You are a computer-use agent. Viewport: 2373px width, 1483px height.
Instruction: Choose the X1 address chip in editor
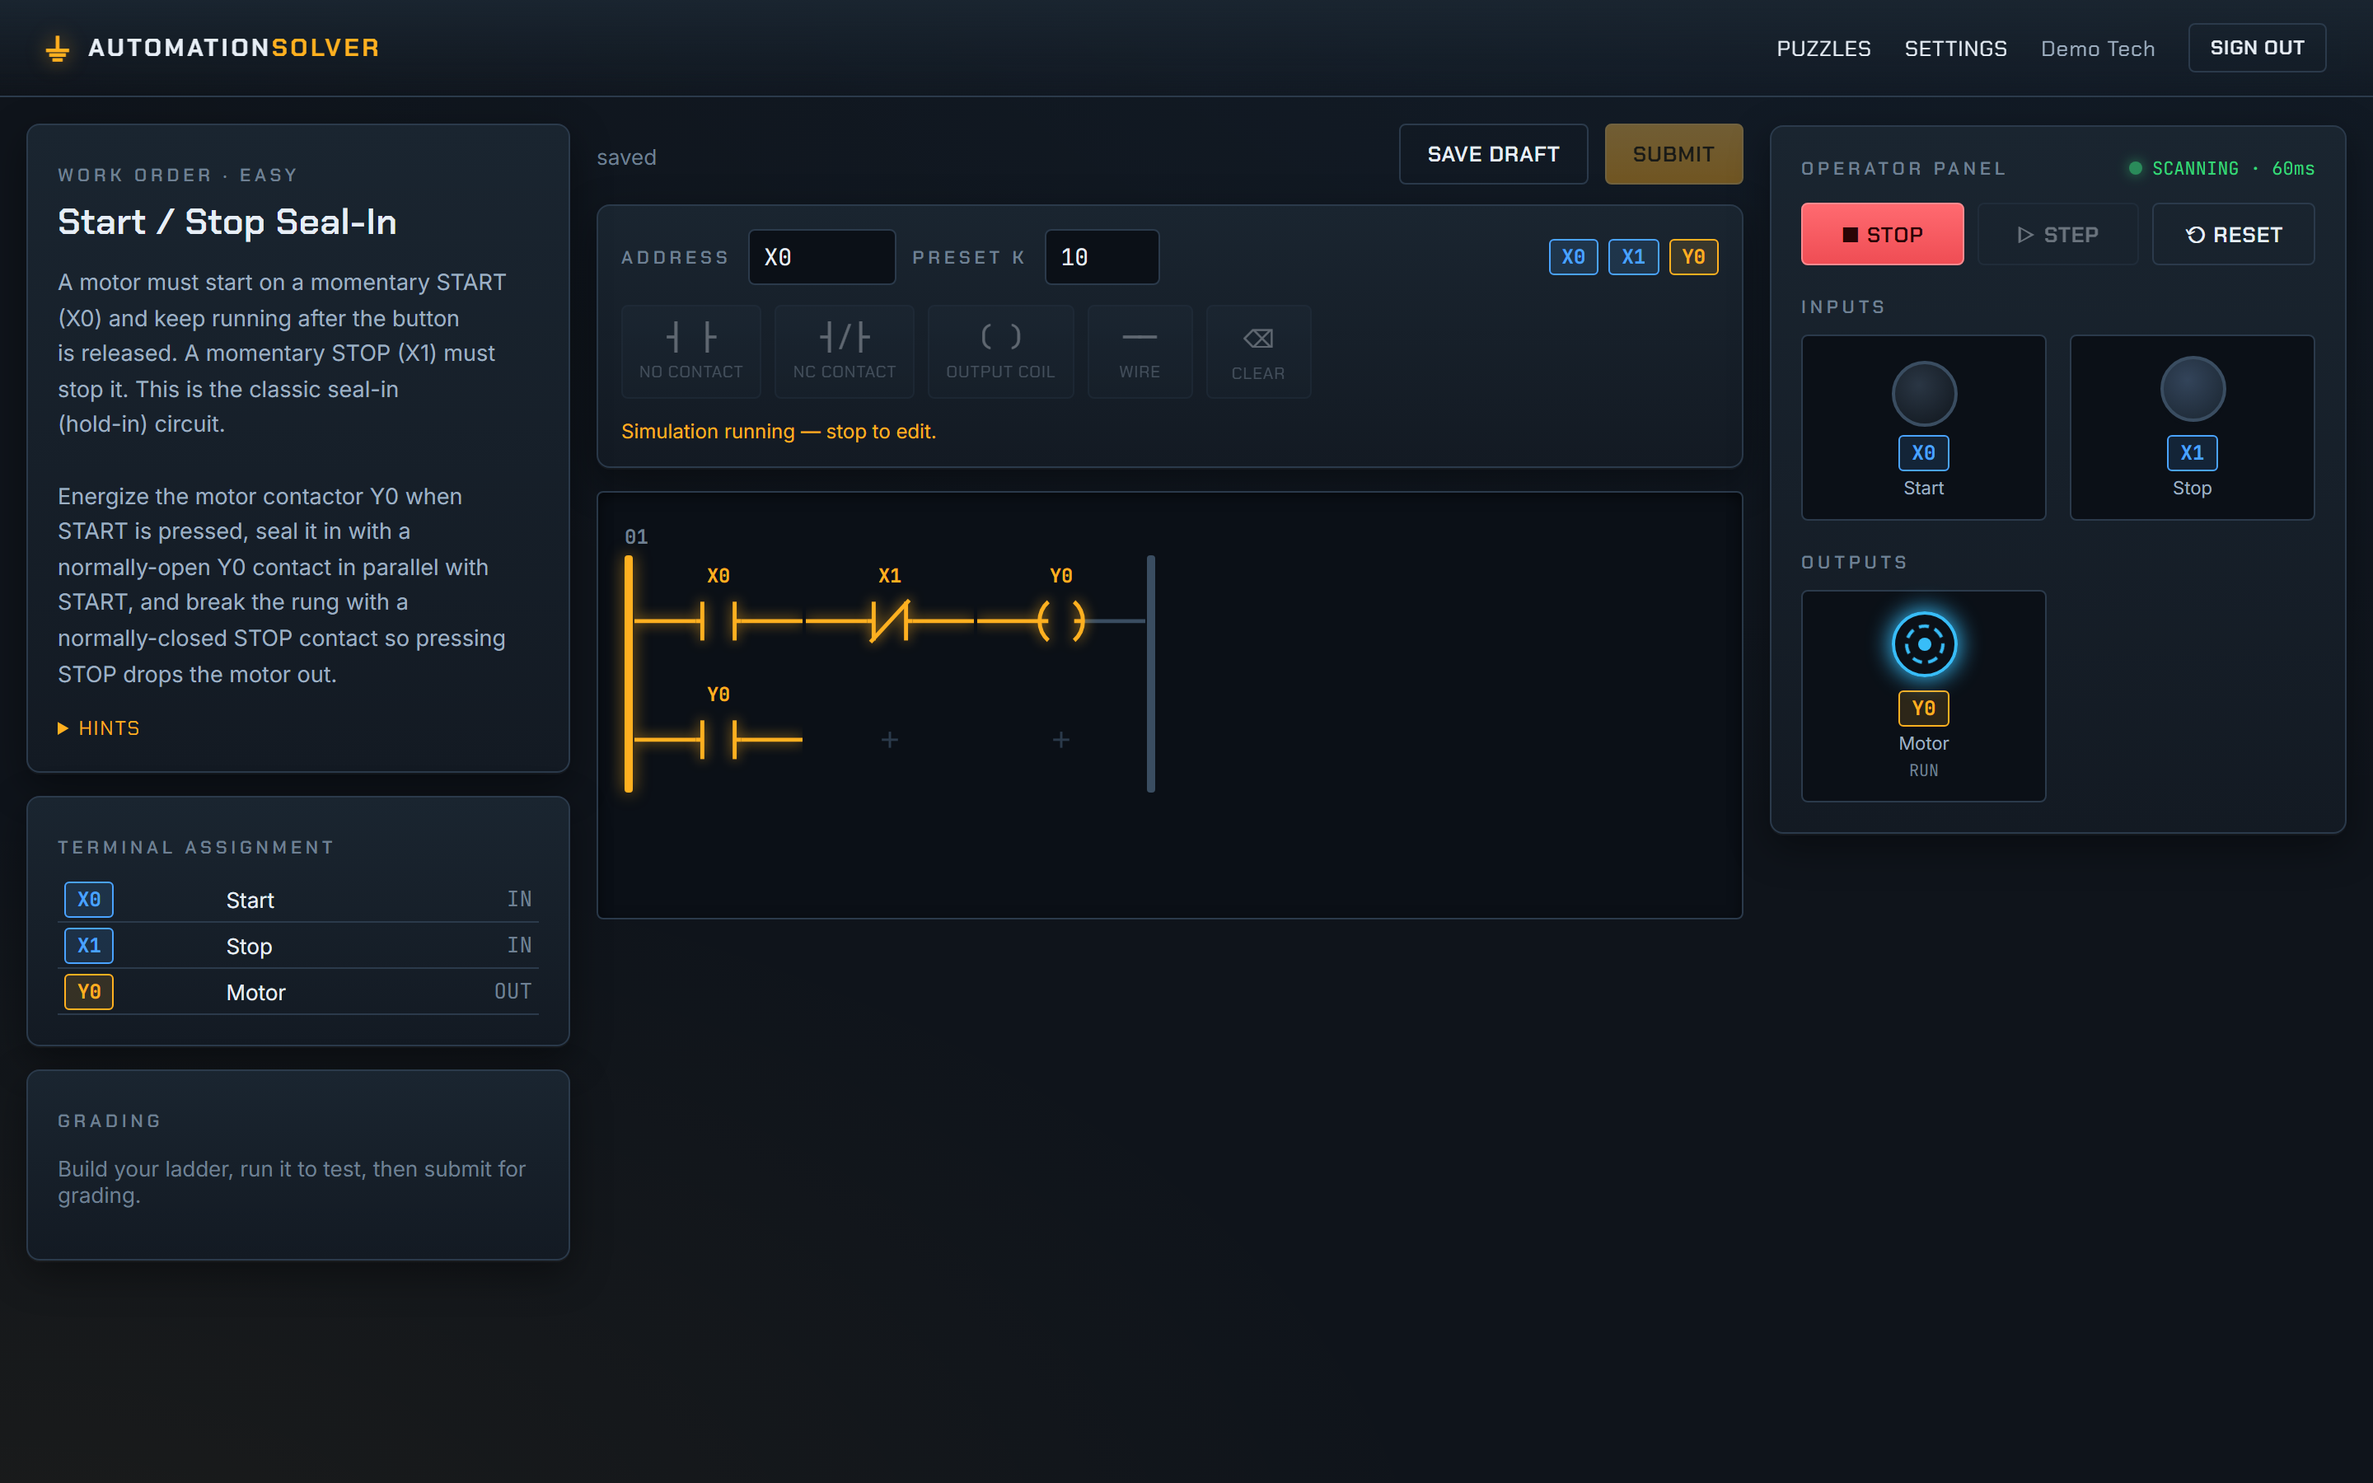1634,257
